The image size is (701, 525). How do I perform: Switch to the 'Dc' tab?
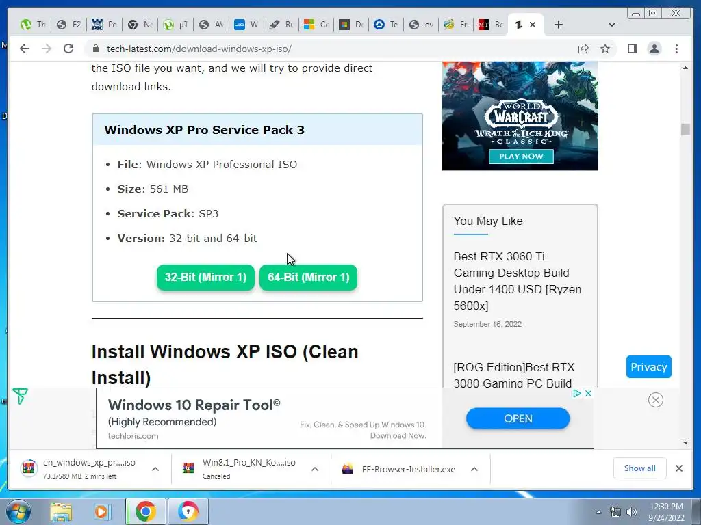pyautogui.click(x=351, y=25)
